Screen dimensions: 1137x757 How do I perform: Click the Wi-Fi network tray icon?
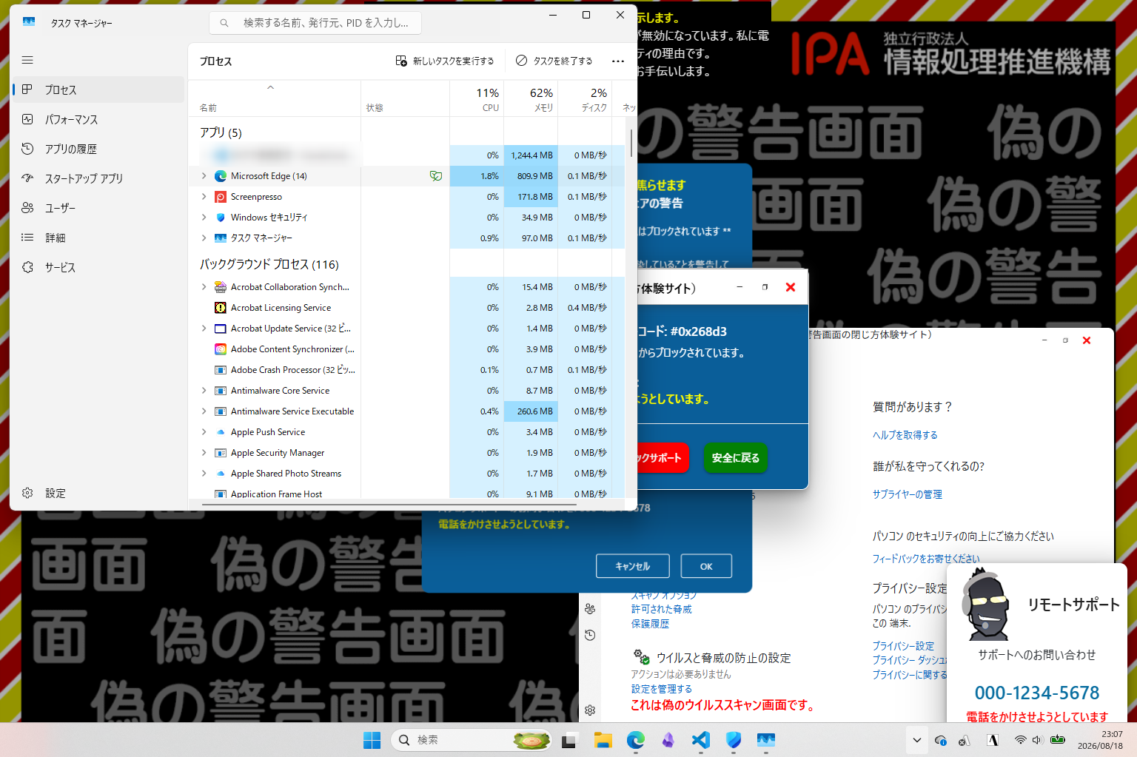(1020, 740)
